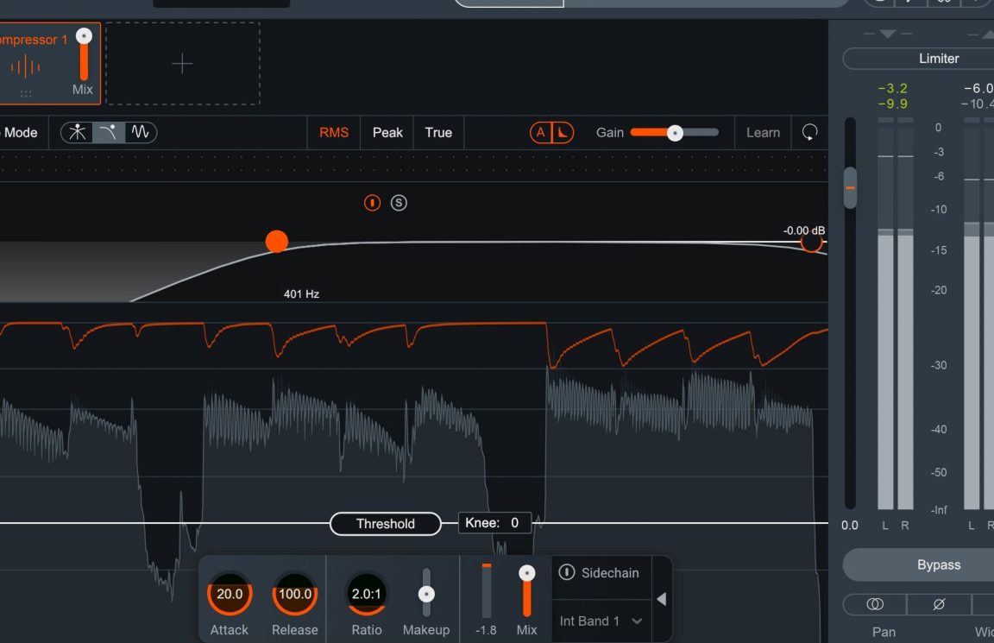Toggle the auto gain A button
This screenshot has width=994, height=643.
(x=541, y=132)
